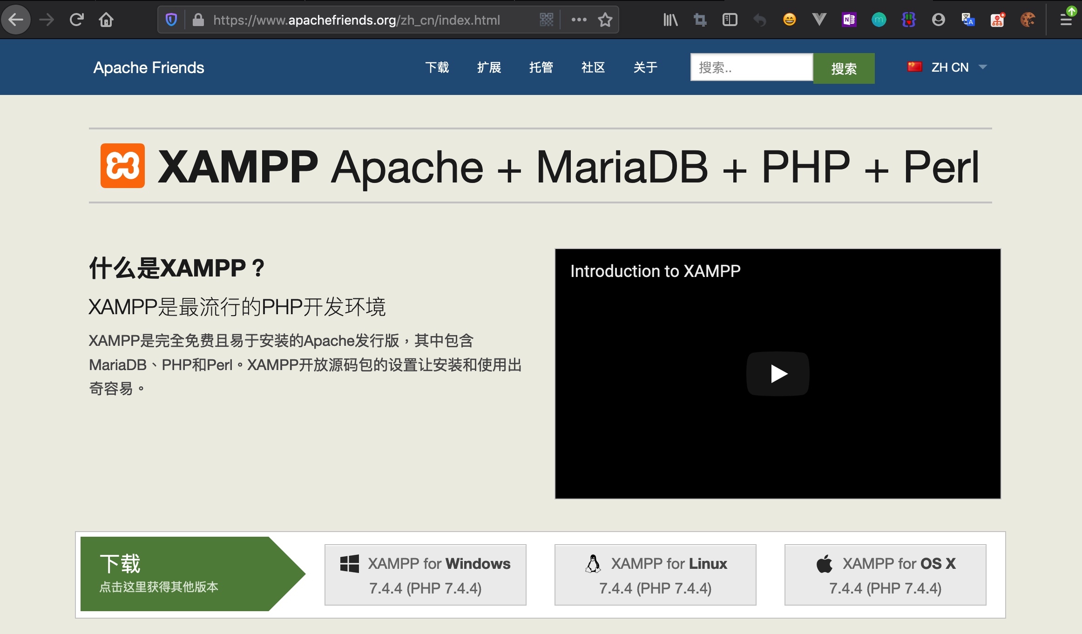Image resolution: width=1082 pixels, height=634 pixels.
Task: Open the 下载 navigation menu
Action: pos(437,67)
